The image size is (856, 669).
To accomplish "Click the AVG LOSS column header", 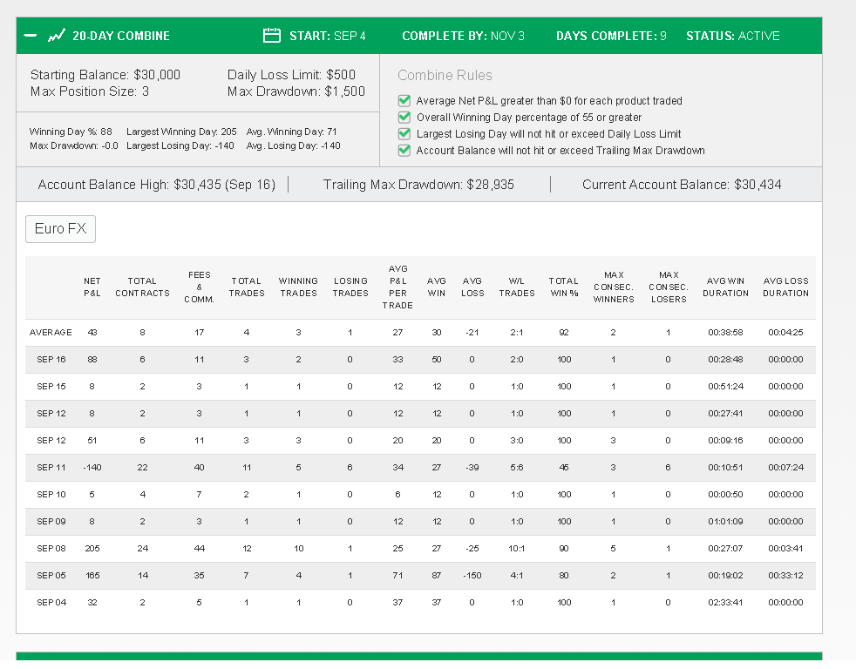I will [x=472, y=287].
